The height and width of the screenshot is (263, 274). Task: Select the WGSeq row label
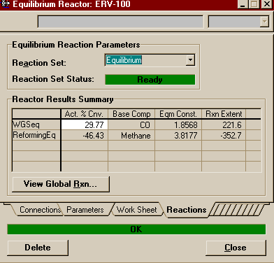click(36, 125)
